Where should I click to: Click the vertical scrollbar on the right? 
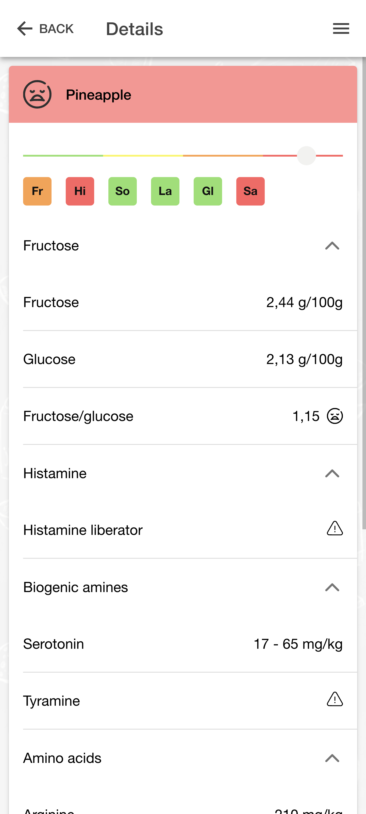pyautogui.click(x=364, y=293)
